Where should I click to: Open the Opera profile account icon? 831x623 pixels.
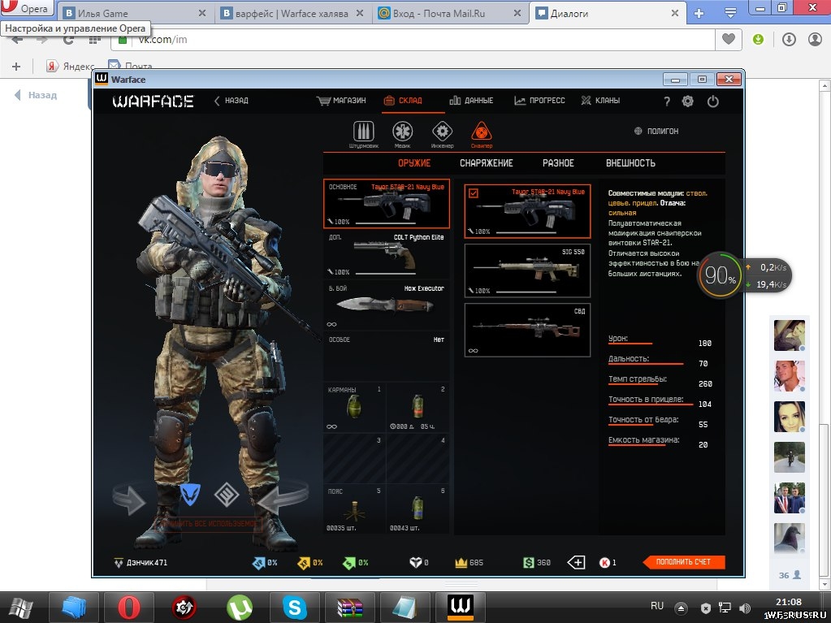815,39
